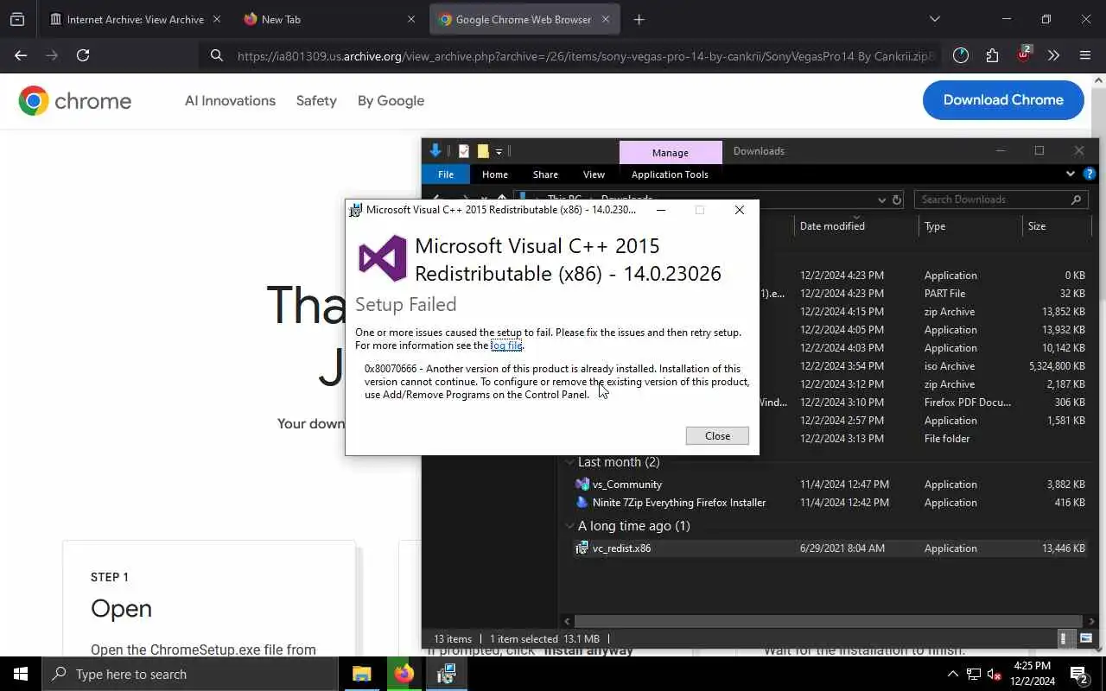Image resolution: width=1106 pixels, height=691 pixels.
Task: Collapse the A long time ago group
Action: tap(569, 526)
